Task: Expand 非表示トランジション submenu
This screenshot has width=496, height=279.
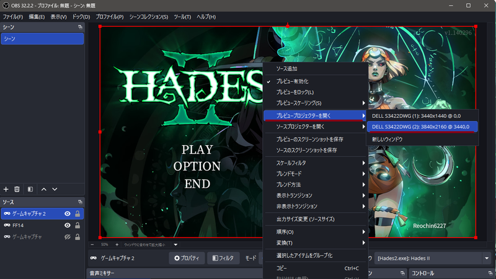Action: (316, 206)
